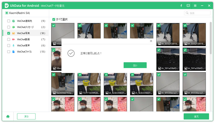This screenshot has height=123, width=215.
Task: Click the home icon button
Action: 8,117
